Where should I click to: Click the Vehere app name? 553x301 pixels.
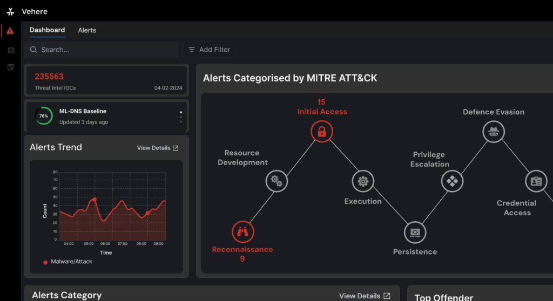click(35, 12)
